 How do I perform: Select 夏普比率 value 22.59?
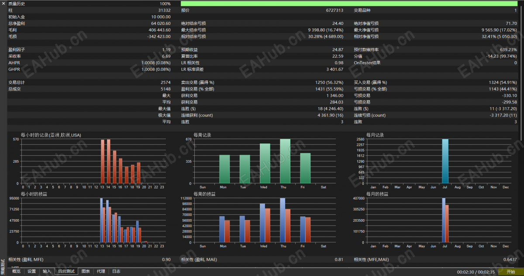click(338, 56)
